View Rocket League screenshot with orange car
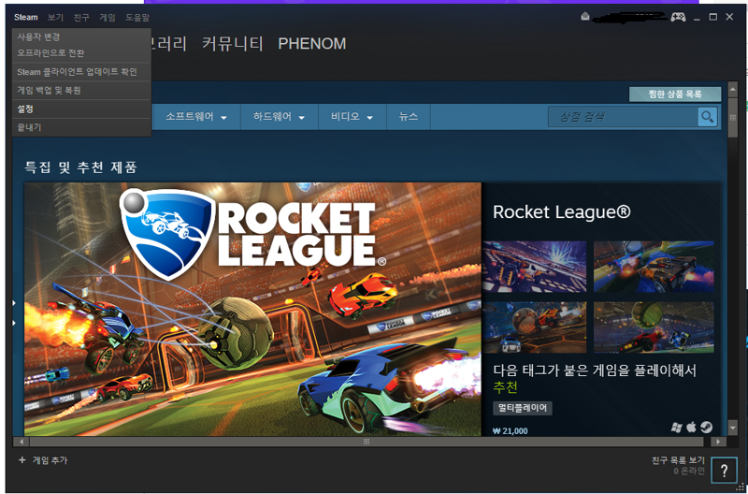The width and height of the screenshot is (748, 494). tap(654, 267)
